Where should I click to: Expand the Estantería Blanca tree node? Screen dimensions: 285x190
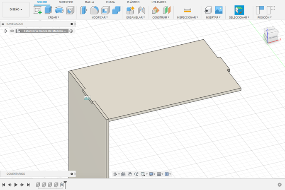[x=5, y=31]
